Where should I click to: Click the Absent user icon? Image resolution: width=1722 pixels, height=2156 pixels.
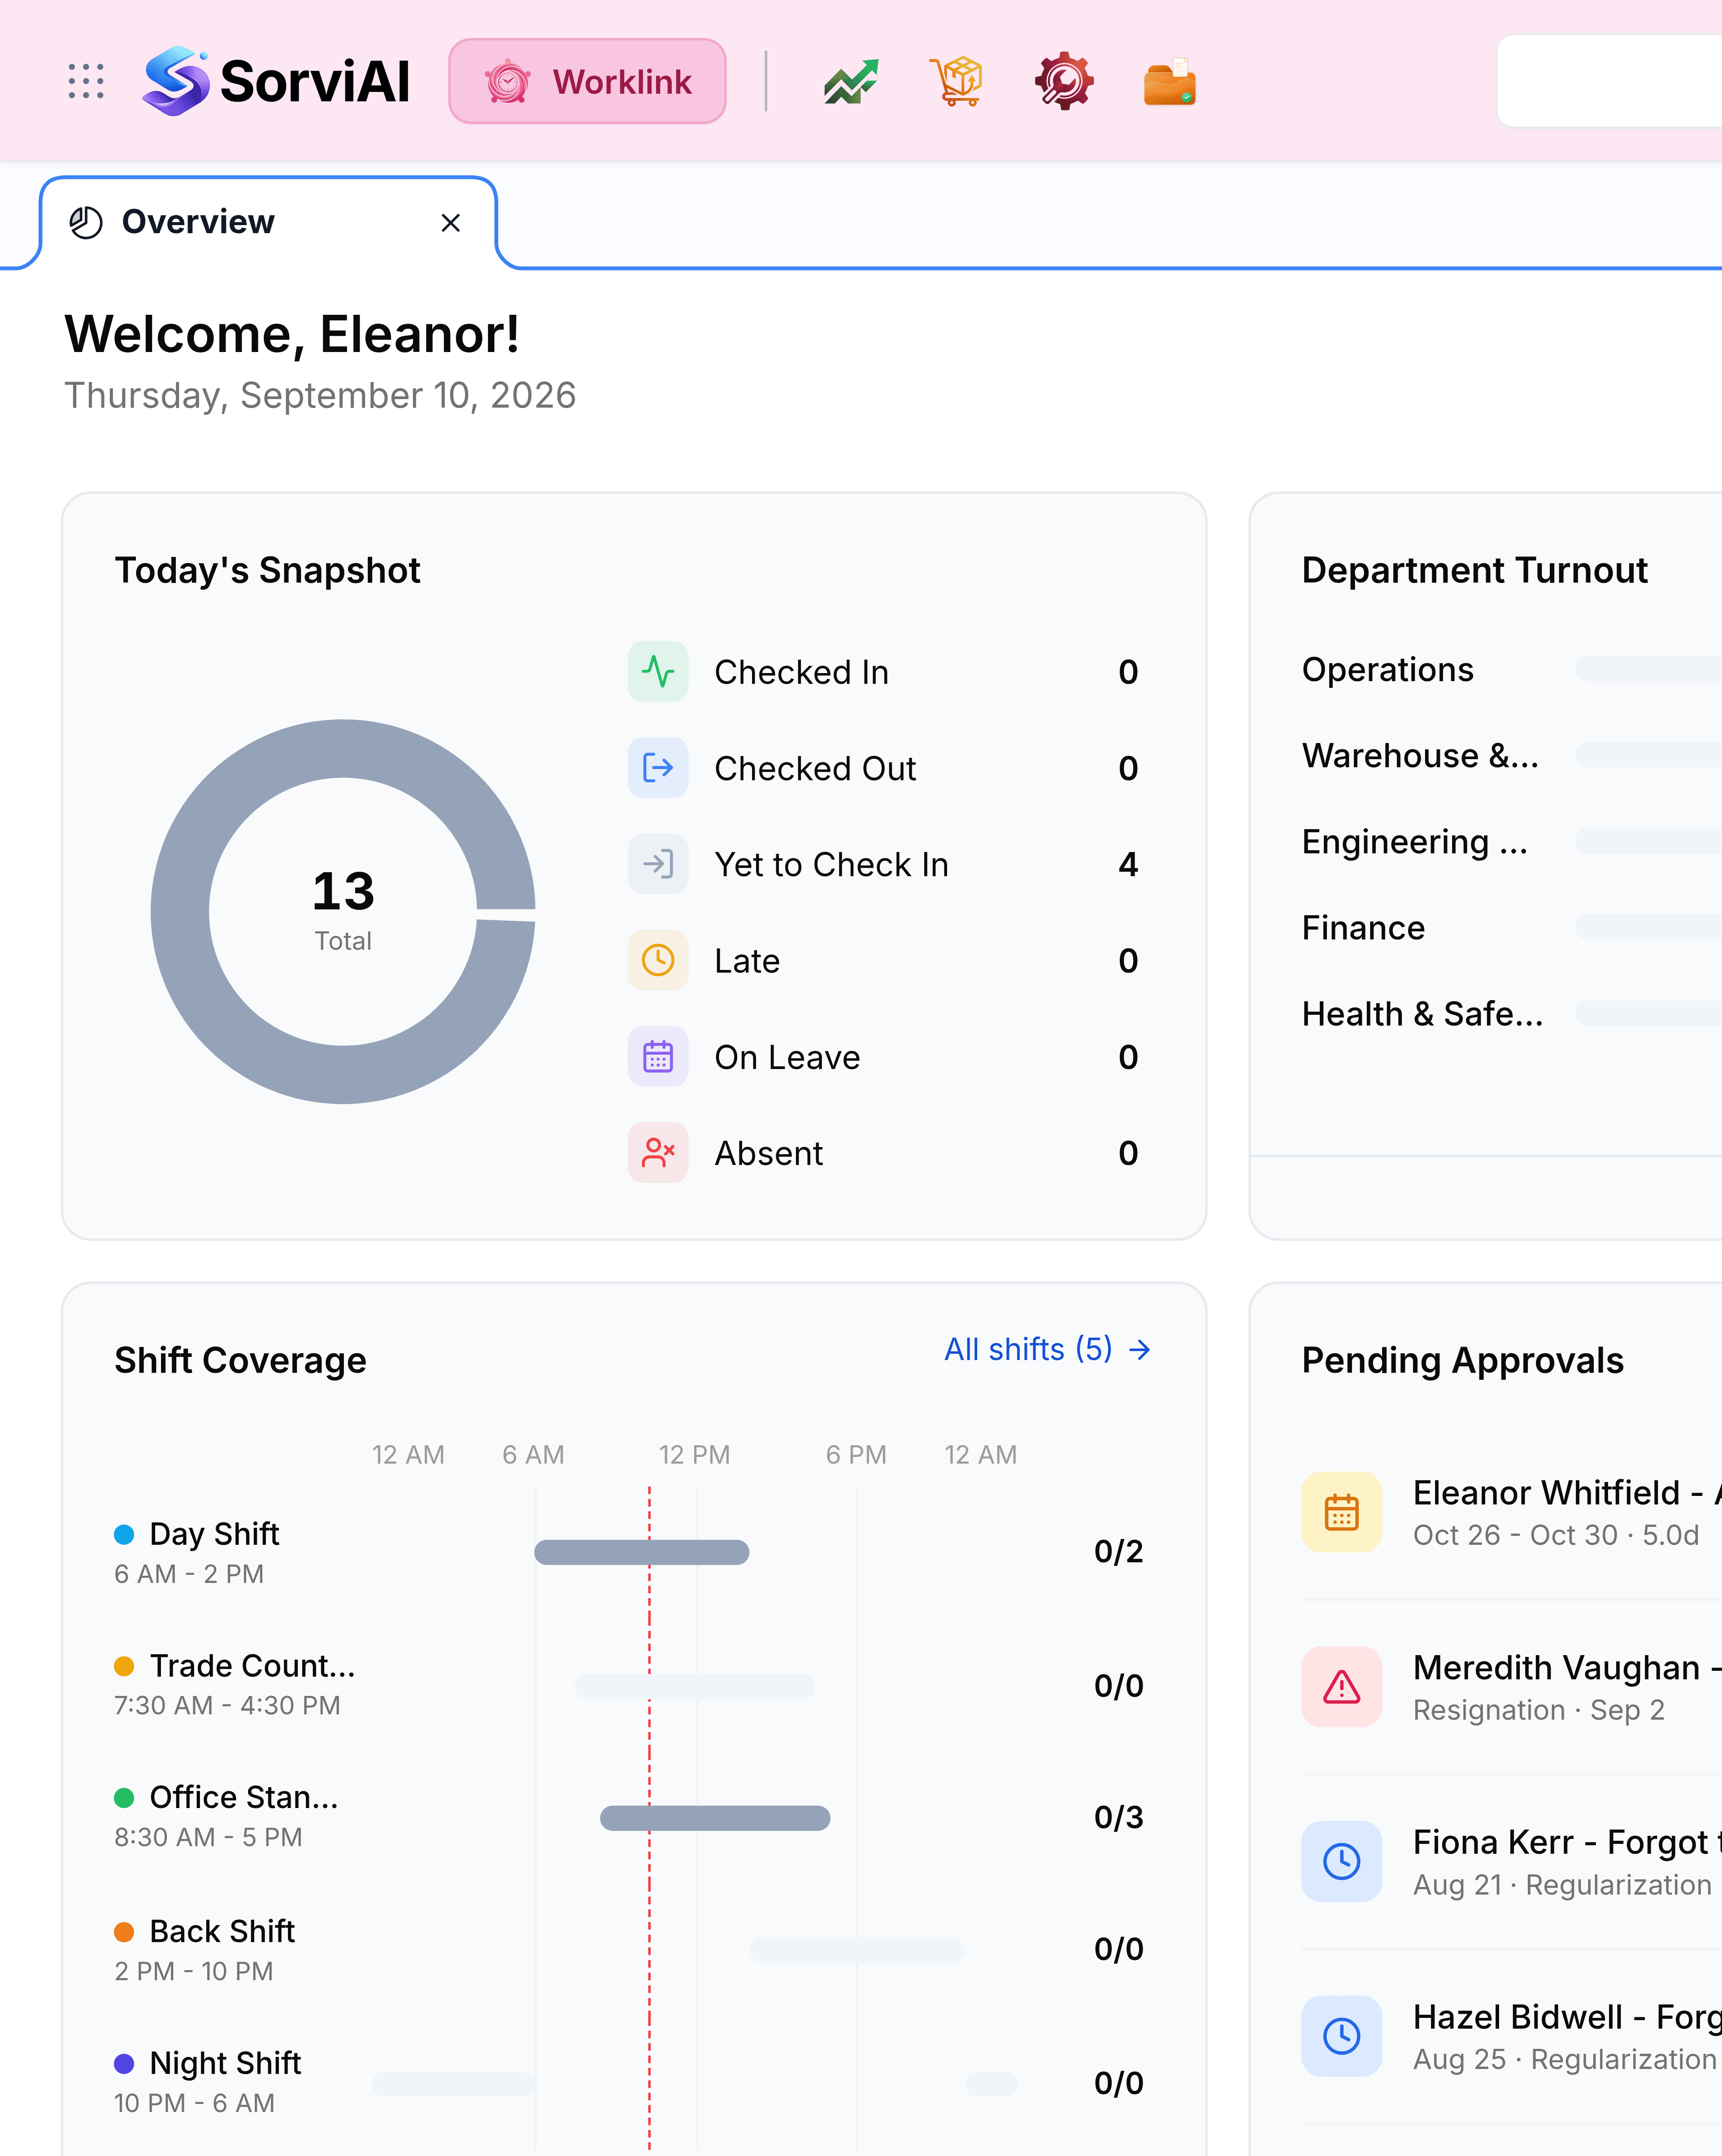coord(658,1152)
